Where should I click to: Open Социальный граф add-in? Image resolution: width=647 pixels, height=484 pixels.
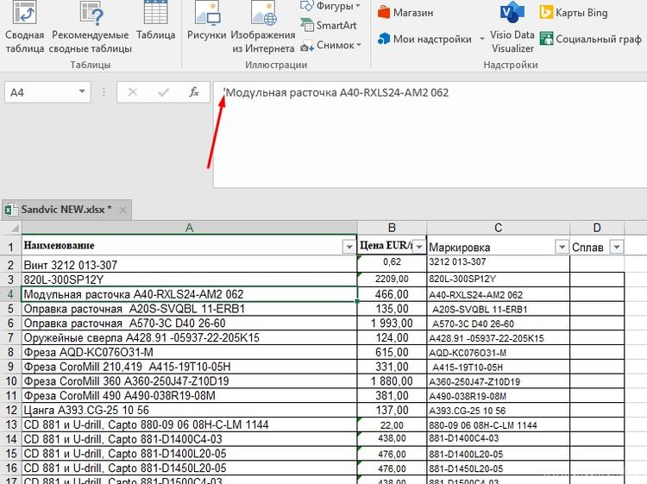coord(590,39)
